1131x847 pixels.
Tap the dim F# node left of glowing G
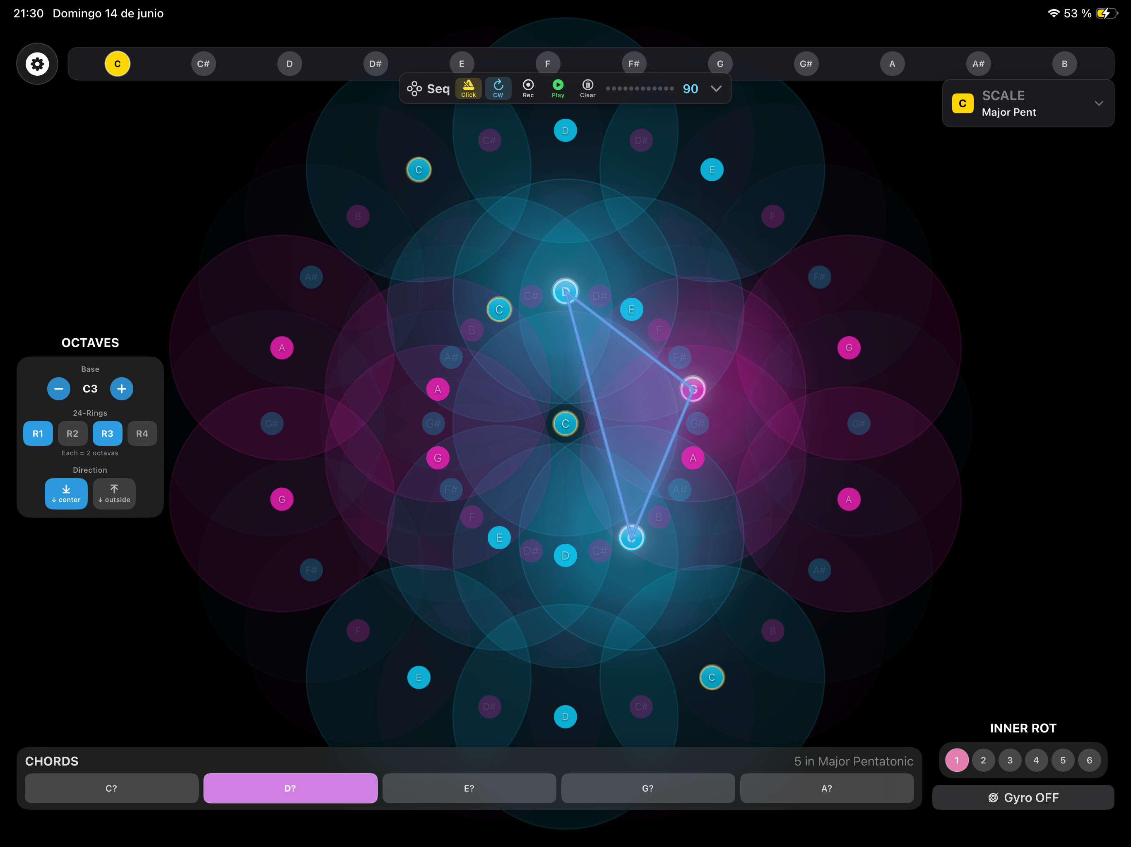tap(679, 357)
